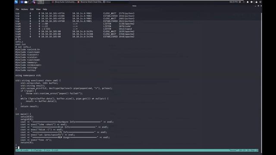Click the fourth launcher icon in panel

click(34, 2)
